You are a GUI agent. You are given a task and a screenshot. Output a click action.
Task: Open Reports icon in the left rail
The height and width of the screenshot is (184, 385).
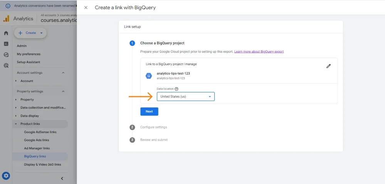[x=6, y=43]
